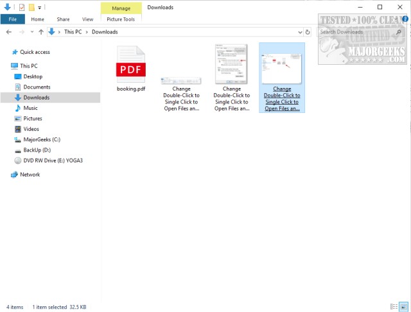Click the Forward arrow button

(22, 32)
